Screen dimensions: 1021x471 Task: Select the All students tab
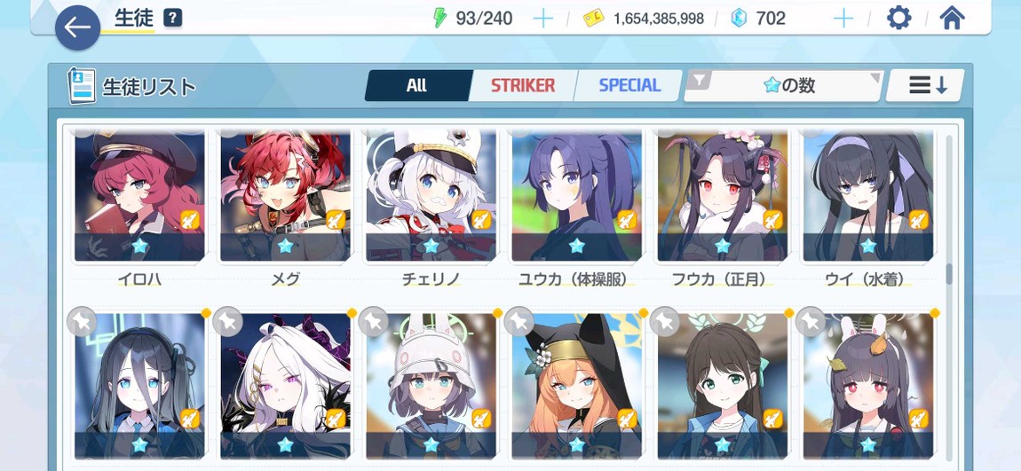[x=416, y=86]
